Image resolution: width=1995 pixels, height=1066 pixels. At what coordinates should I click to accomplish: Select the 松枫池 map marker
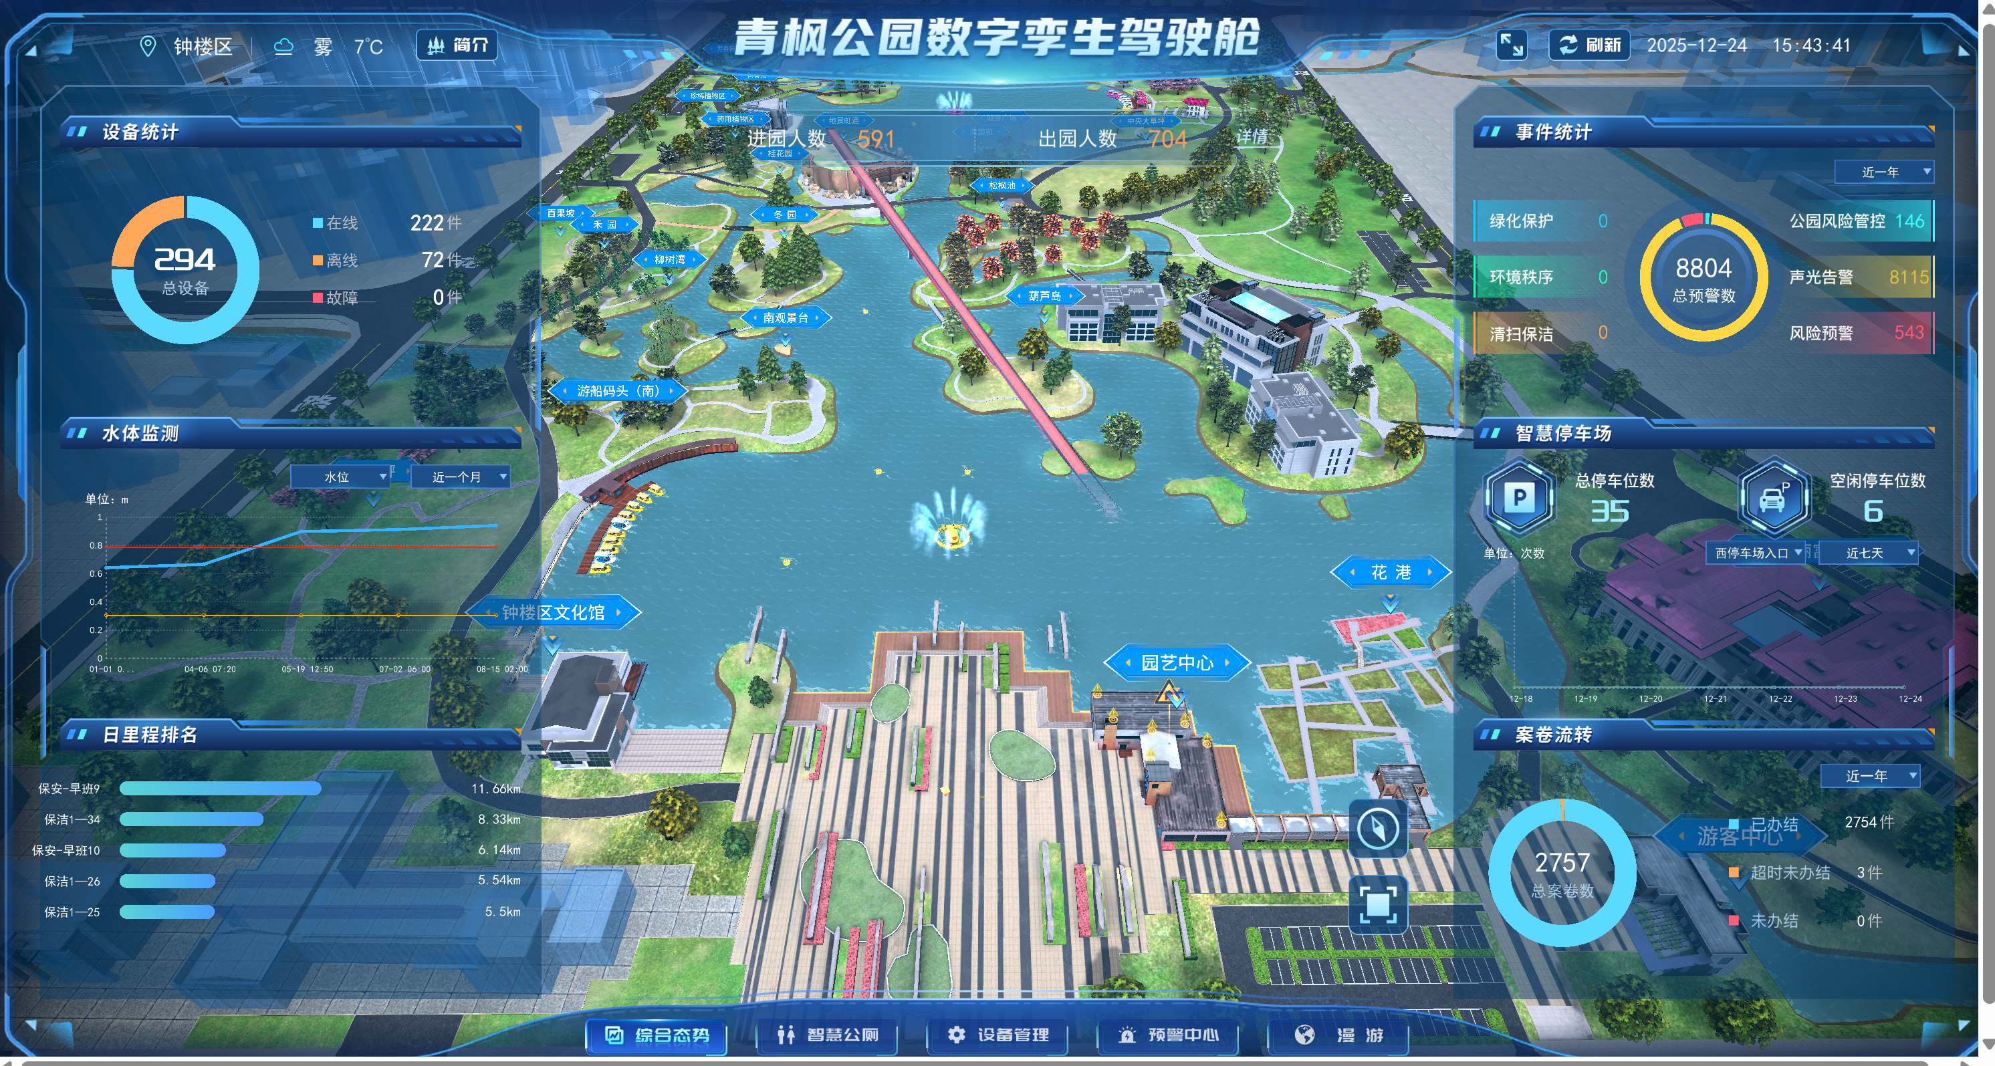pos(1002,186)
